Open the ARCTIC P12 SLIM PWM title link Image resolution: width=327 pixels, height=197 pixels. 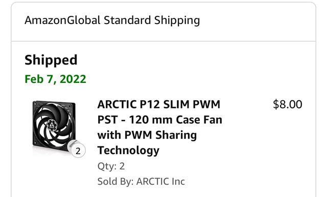(x=160, y=127)
